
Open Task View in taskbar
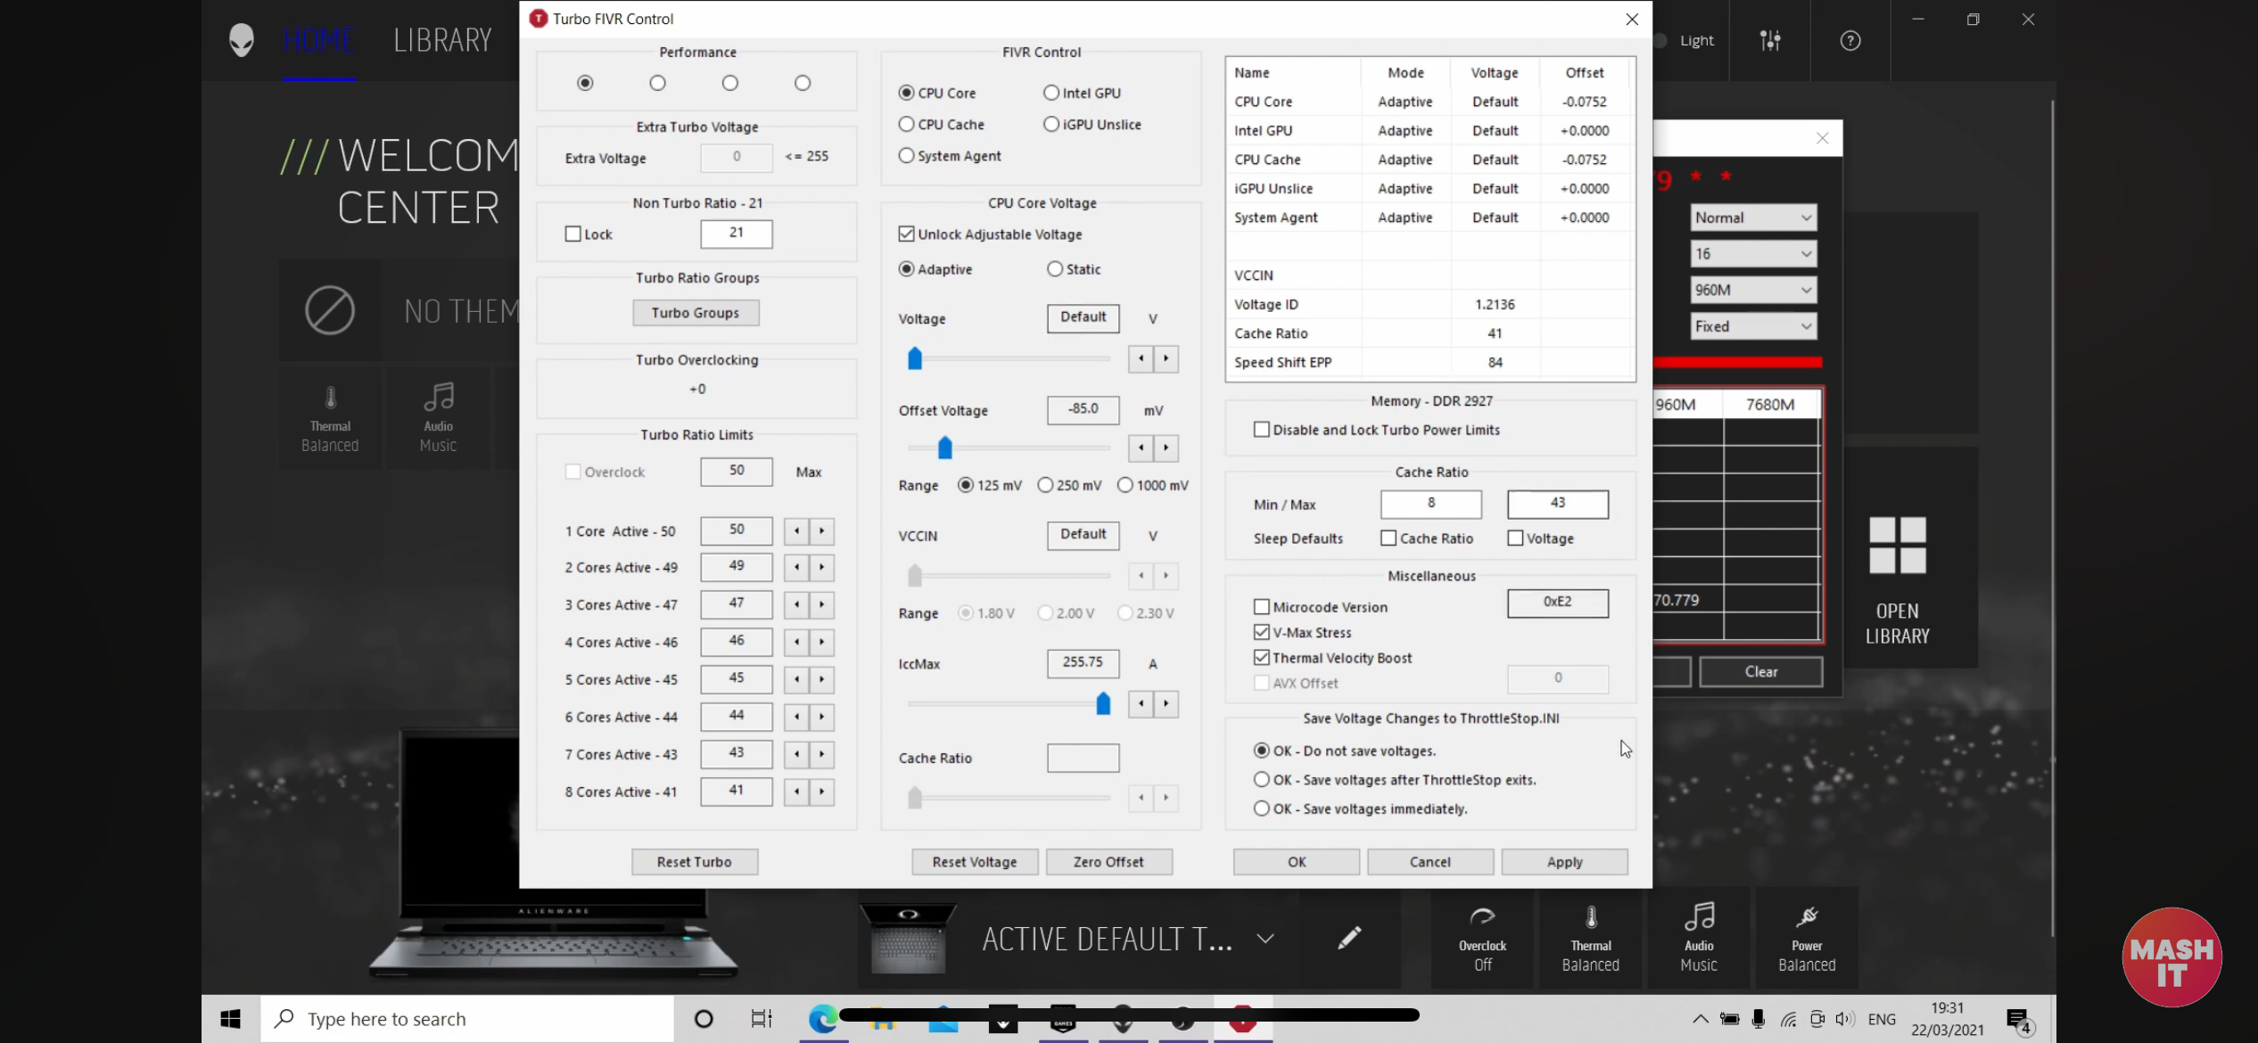[x=761, y=1018]
